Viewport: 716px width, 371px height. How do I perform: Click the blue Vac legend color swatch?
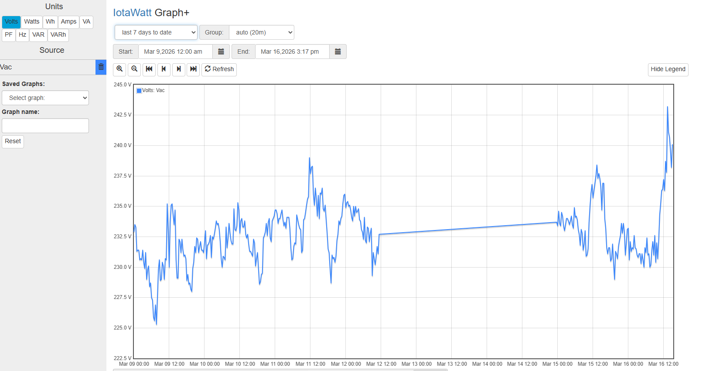click(x=139, y=91)
